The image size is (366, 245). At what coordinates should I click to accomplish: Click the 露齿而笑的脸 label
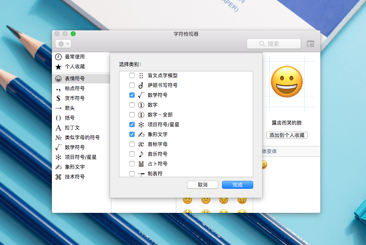click(x=287, y=123)
